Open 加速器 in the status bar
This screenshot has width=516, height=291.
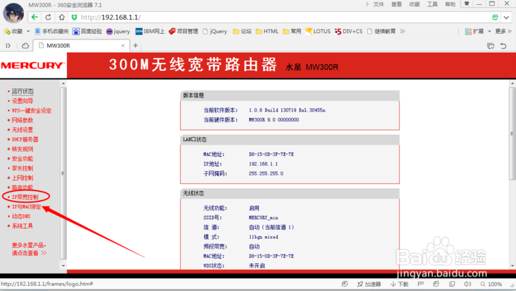point(369,284)
